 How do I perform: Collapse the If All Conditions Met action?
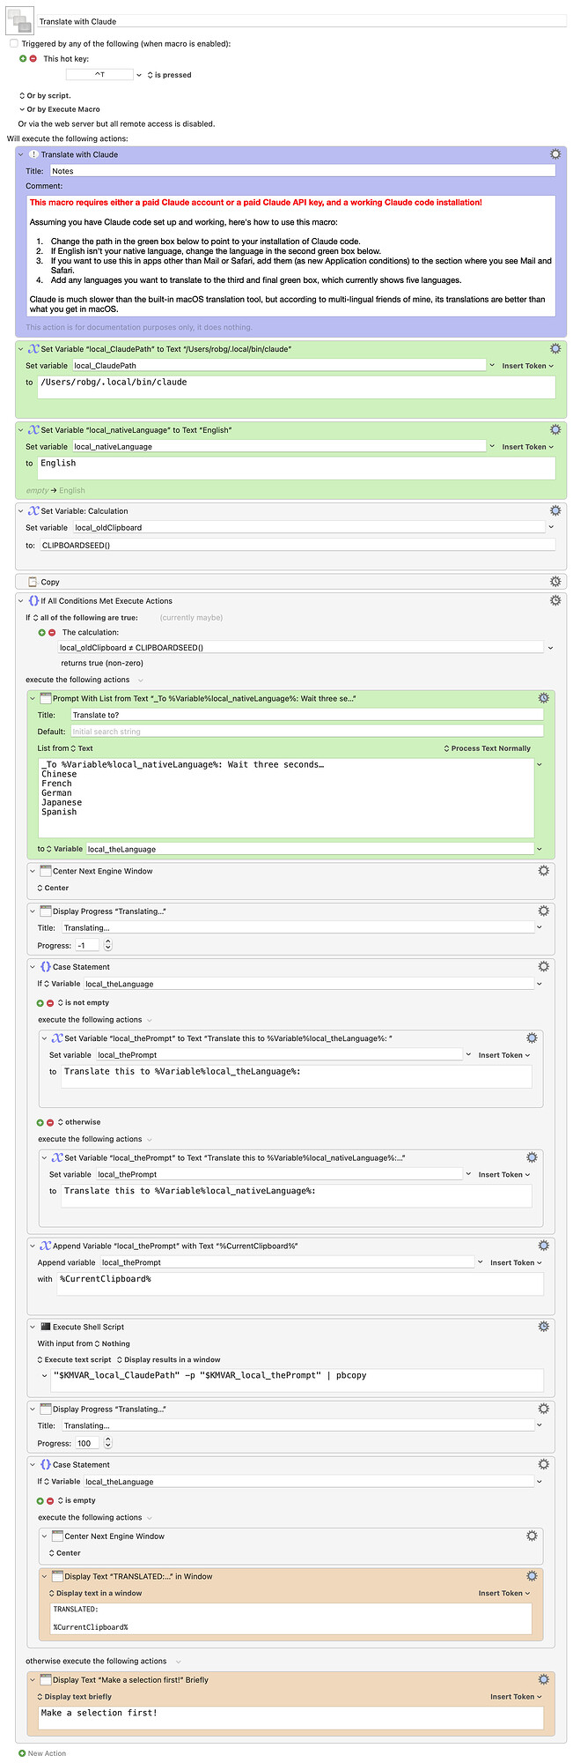click(21, 601)
